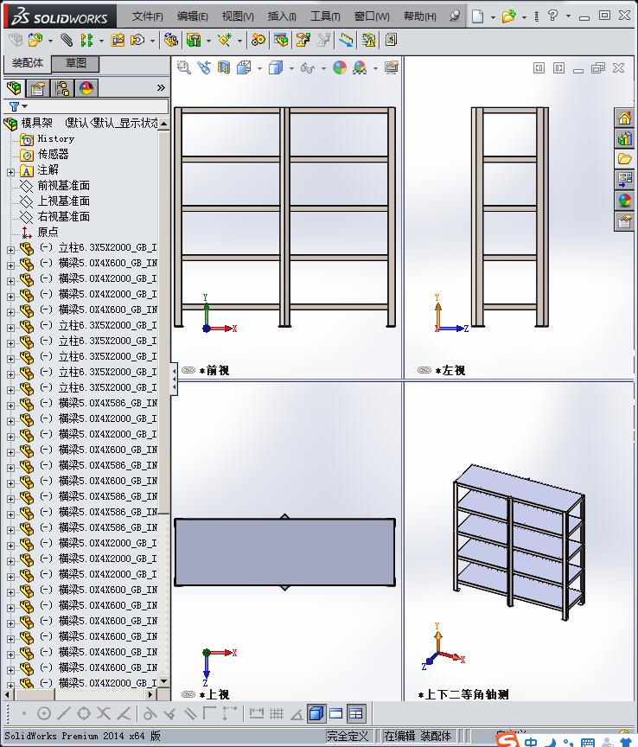
Task: Toggle the center point snap circle icon
Action: [44, 713]
